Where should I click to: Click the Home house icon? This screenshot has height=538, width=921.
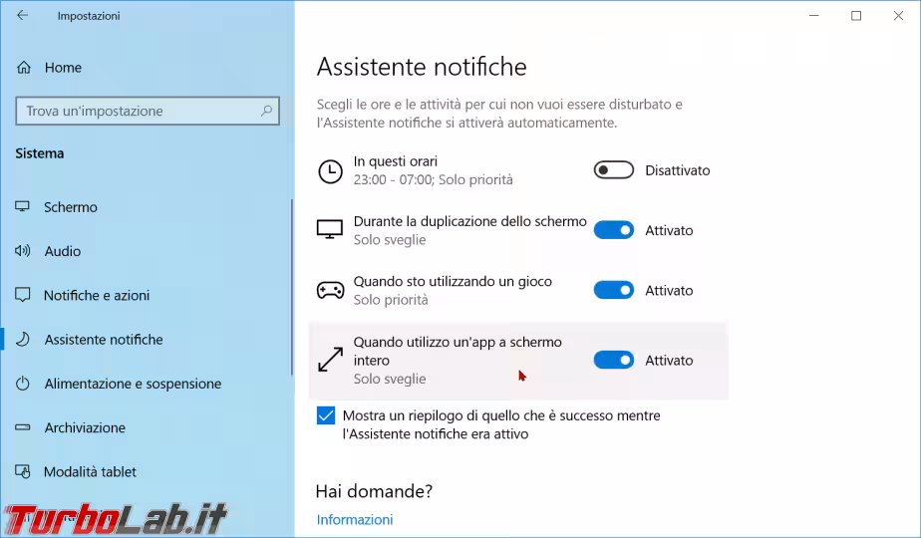click(x=24, y=68)
